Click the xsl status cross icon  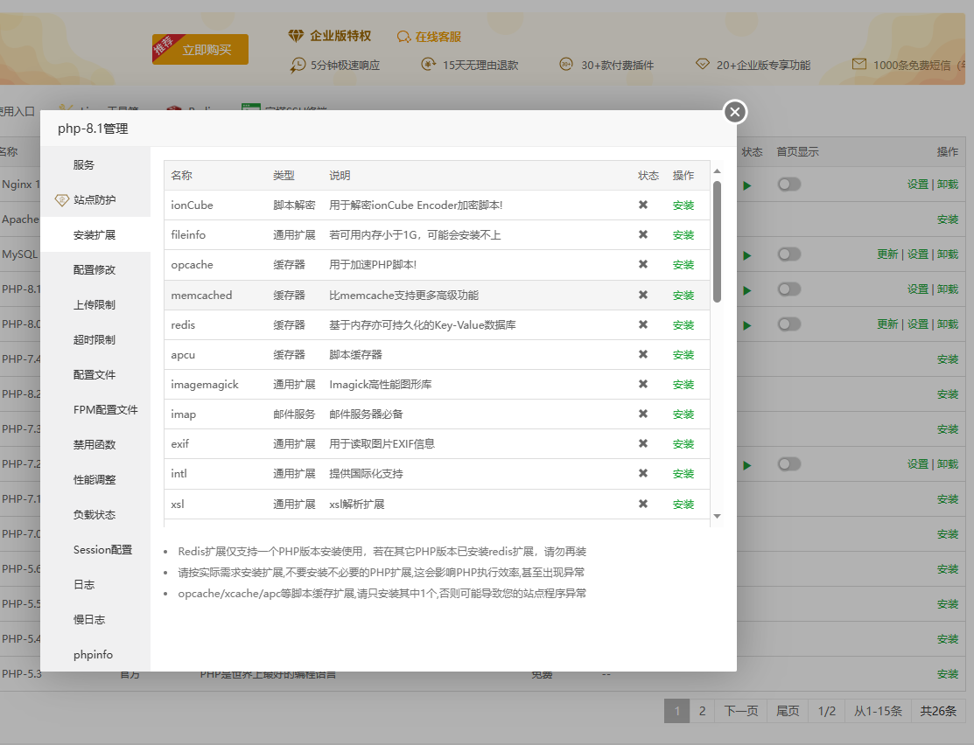pos(643,504)
